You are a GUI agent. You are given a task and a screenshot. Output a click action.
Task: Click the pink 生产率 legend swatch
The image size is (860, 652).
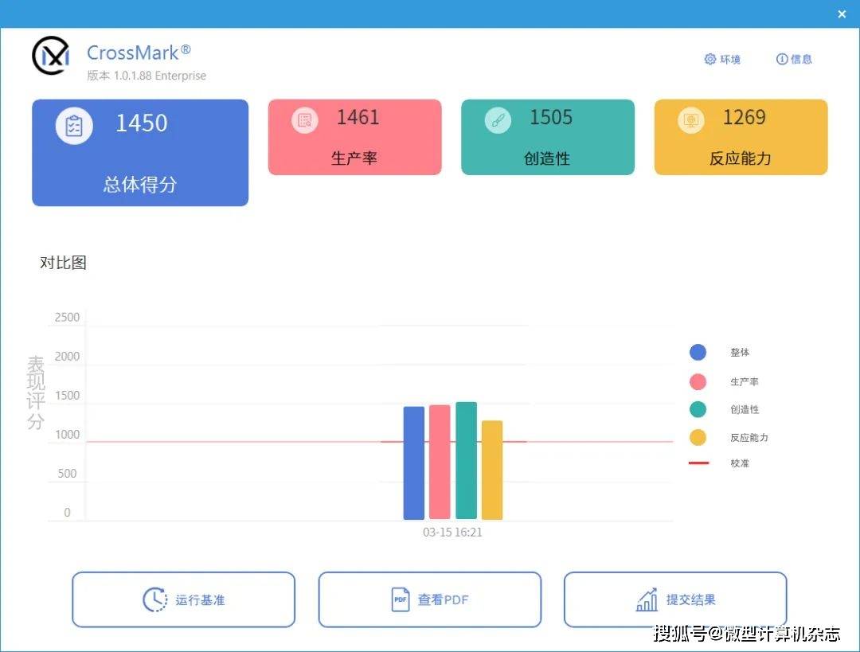[x=698, y=381]
